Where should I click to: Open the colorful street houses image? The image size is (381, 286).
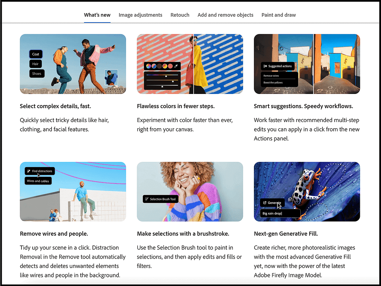[307, 64]
